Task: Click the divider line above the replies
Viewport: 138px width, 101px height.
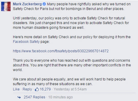Action: click(x=74, y=93)
